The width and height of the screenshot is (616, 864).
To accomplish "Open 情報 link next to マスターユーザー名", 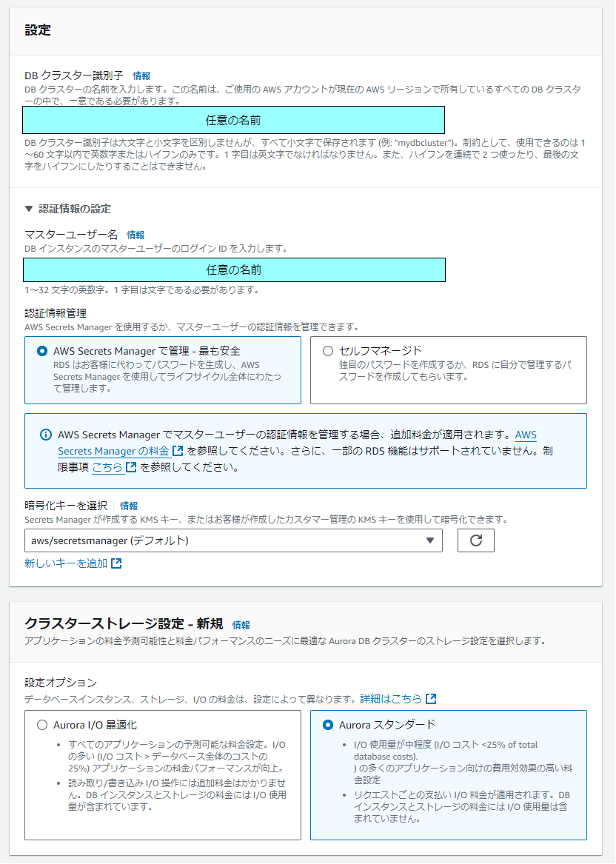I will (x=135, y=235).
